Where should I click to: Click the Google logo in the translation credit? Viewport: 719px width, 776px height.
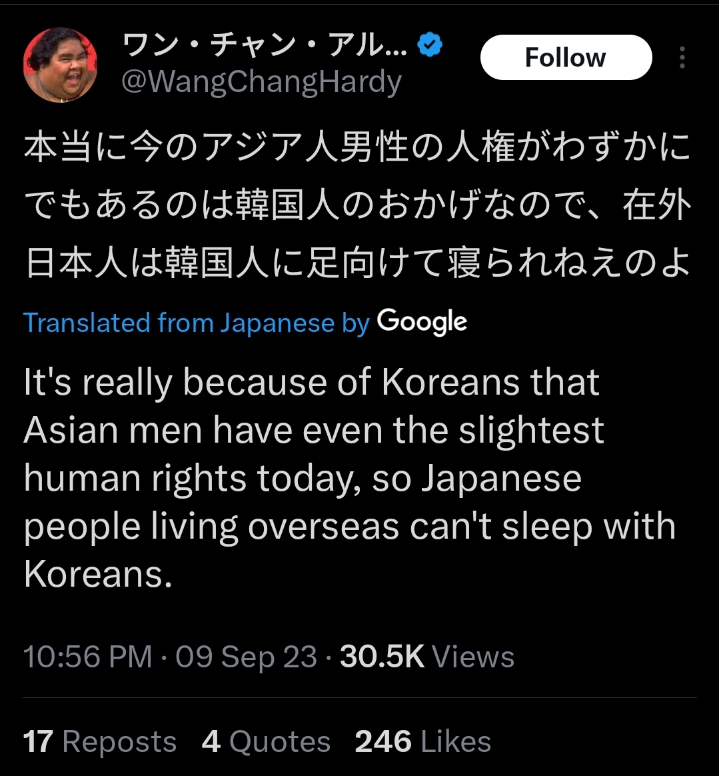click(x=422, y=323)
